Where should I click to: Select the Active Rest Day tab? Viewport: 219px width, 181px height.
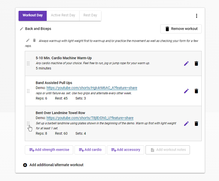point(63,16)
